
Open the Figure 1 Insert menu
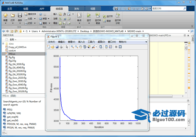point(81,42)
